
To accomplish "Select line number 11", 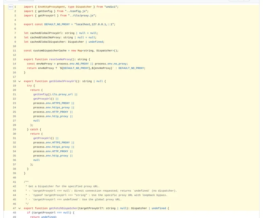I will (14, 50).
